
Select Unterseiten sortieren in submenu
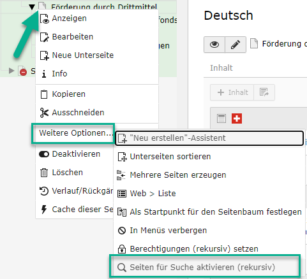[209, 157]
